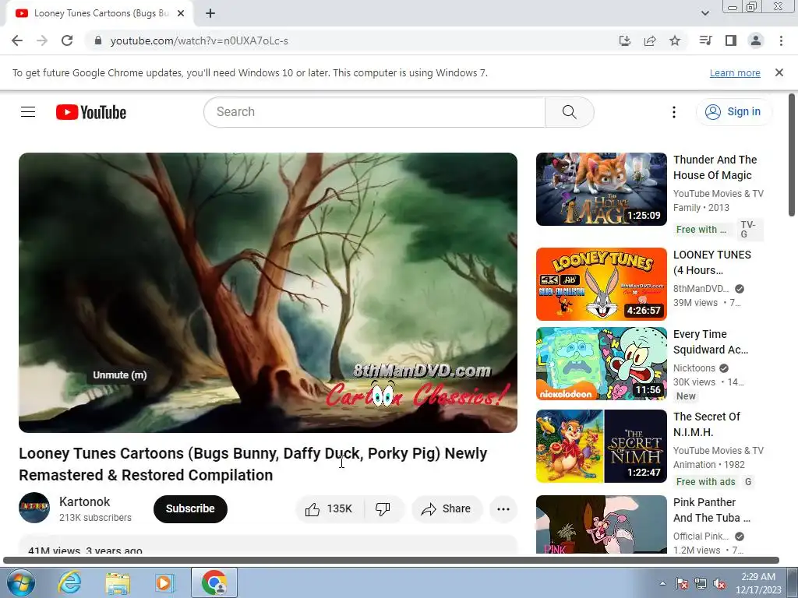Click Nicktoons channel name

tap(694, 368)
